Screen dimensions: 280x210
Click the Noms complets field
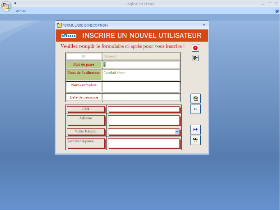(x=141, y=87)
